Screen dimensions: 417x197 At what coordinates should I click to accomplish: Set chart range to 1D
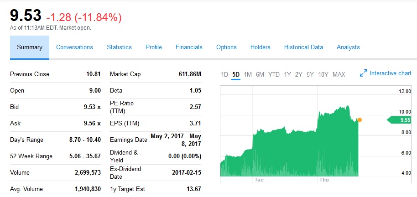click(x=224, y=74)
